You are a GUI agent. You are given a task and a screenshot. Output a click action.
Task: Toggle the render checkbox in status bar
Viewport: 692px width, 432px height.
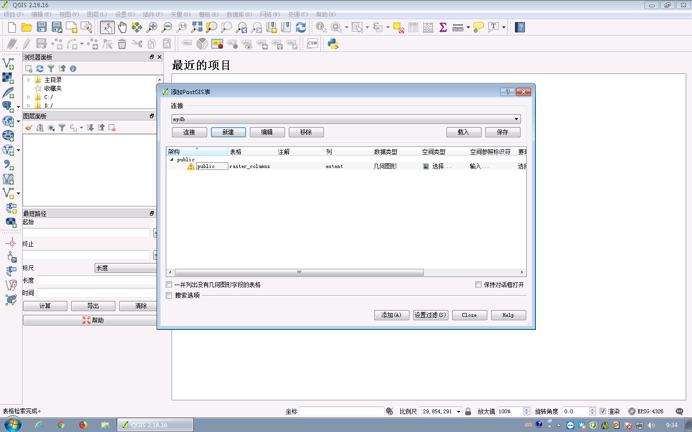(603, 411)
